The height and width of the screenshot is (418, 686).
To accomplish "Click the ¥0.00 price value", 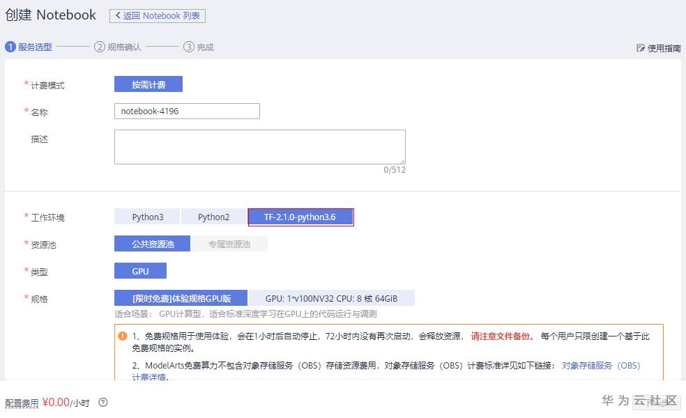I will click(x=56, y=402).
